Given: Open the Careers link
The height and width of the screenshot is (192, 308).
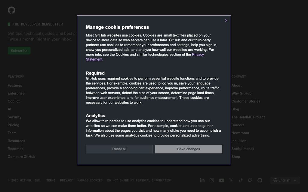Looking at the screenshot, I should (x=238, y=125).
